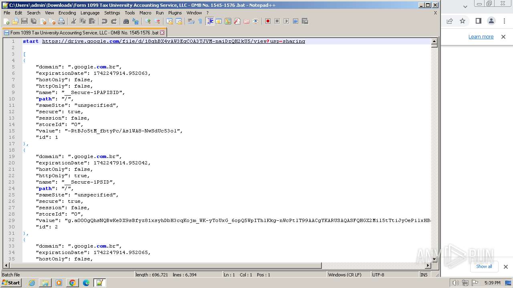Open Find with the binoculars icon

click(126, 21)
